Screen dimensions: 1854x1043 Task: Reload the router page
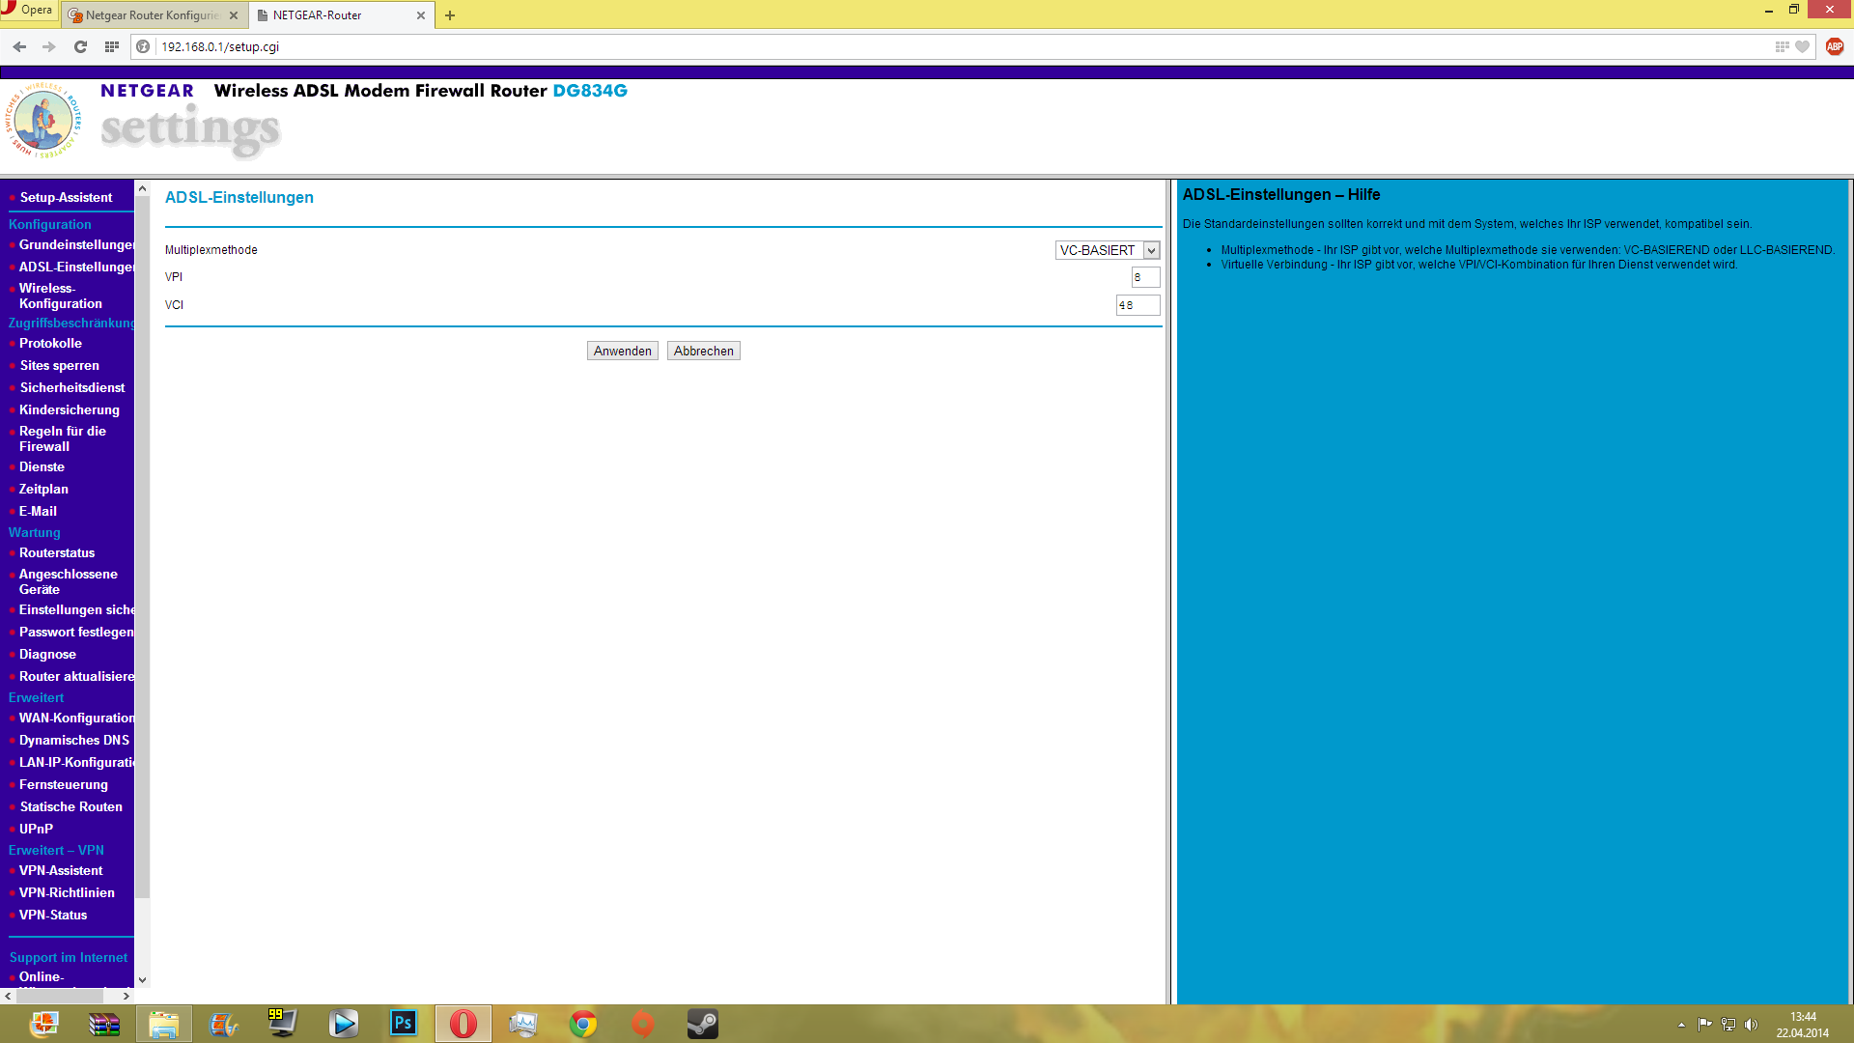tap(80, 46)
